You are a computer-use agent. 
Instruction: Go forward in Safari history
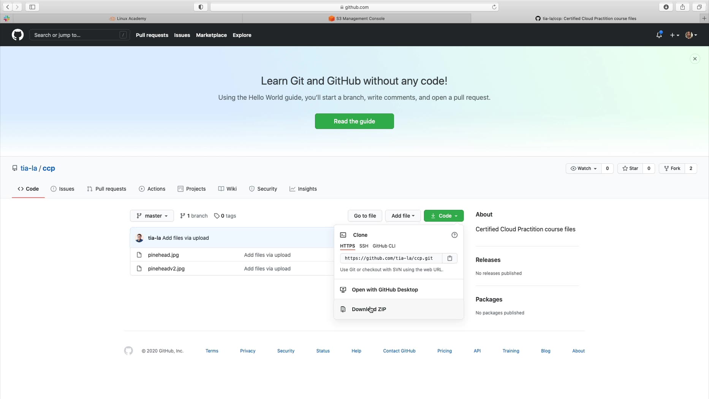17,7
